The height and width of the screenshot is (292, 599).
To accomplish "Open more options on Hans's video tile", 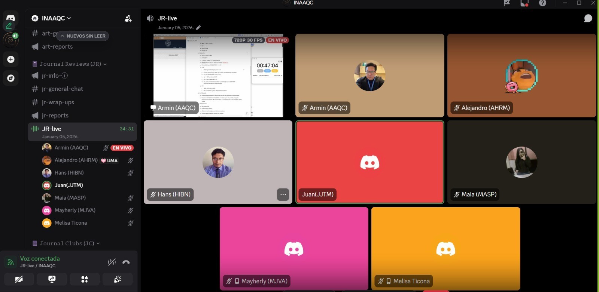I will [x=283, y=194].
